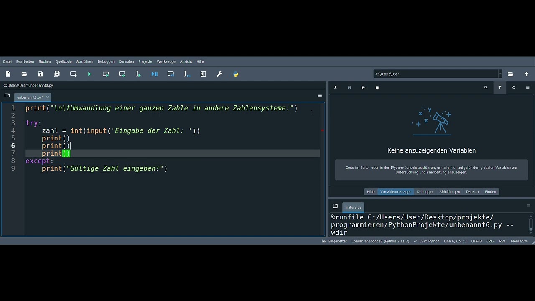Image resolution: width=535 pixels, height=301 pixels.
Task: Open the Ausführen menu
Action: (85, 61)
